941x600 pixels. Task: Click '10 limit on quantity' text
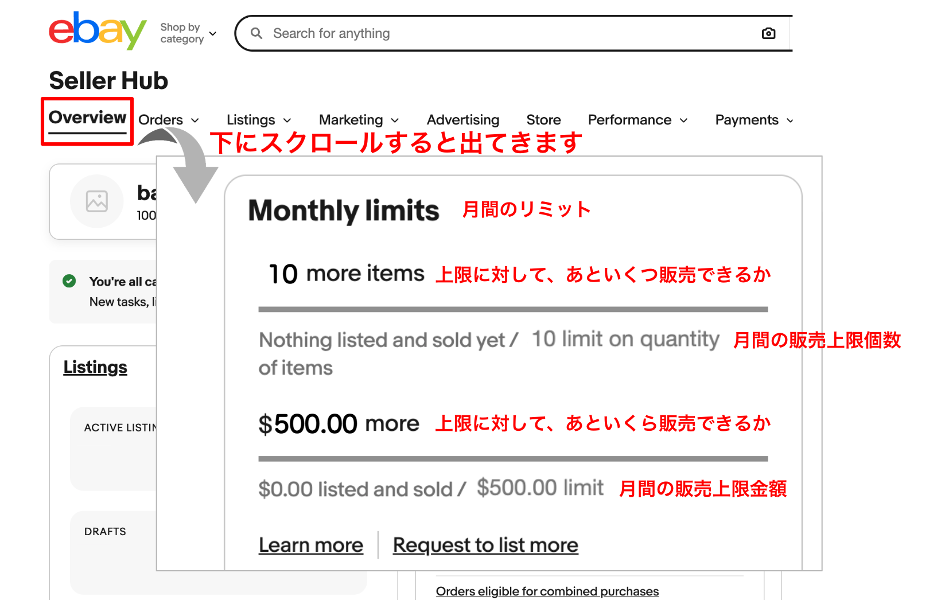click(x=625, y=340)
